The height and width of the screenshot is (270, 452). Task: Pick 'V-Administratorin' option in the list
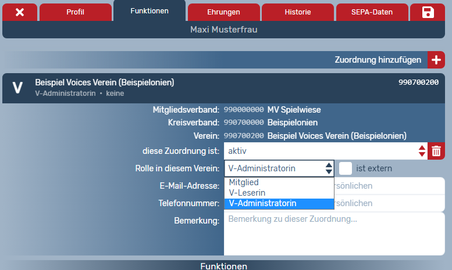click(262, 203)
